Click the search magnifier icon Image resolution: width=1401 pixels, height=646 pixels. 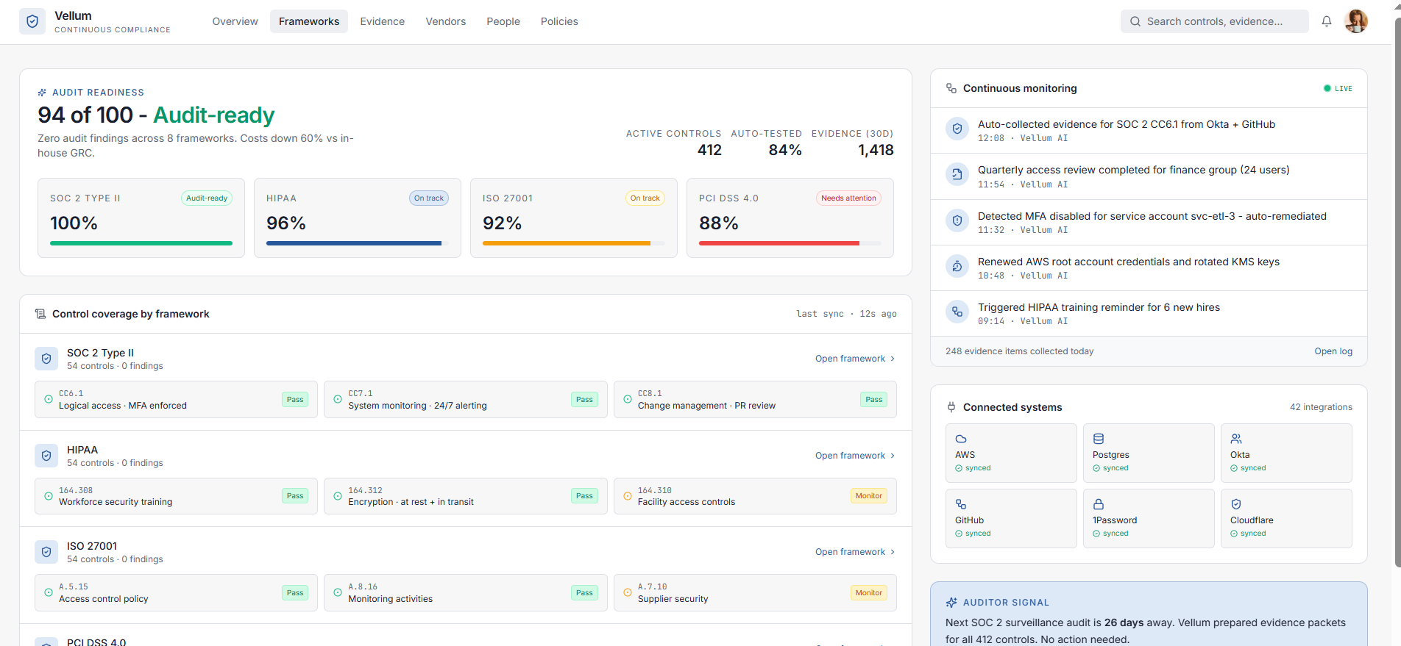[1135, 21]
